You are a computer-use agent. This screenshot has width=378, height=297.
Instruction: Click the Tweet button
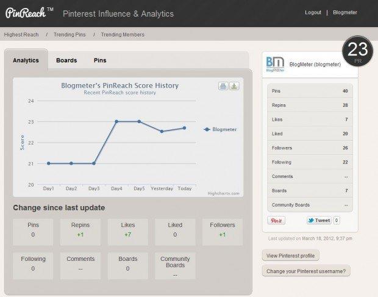319,220
